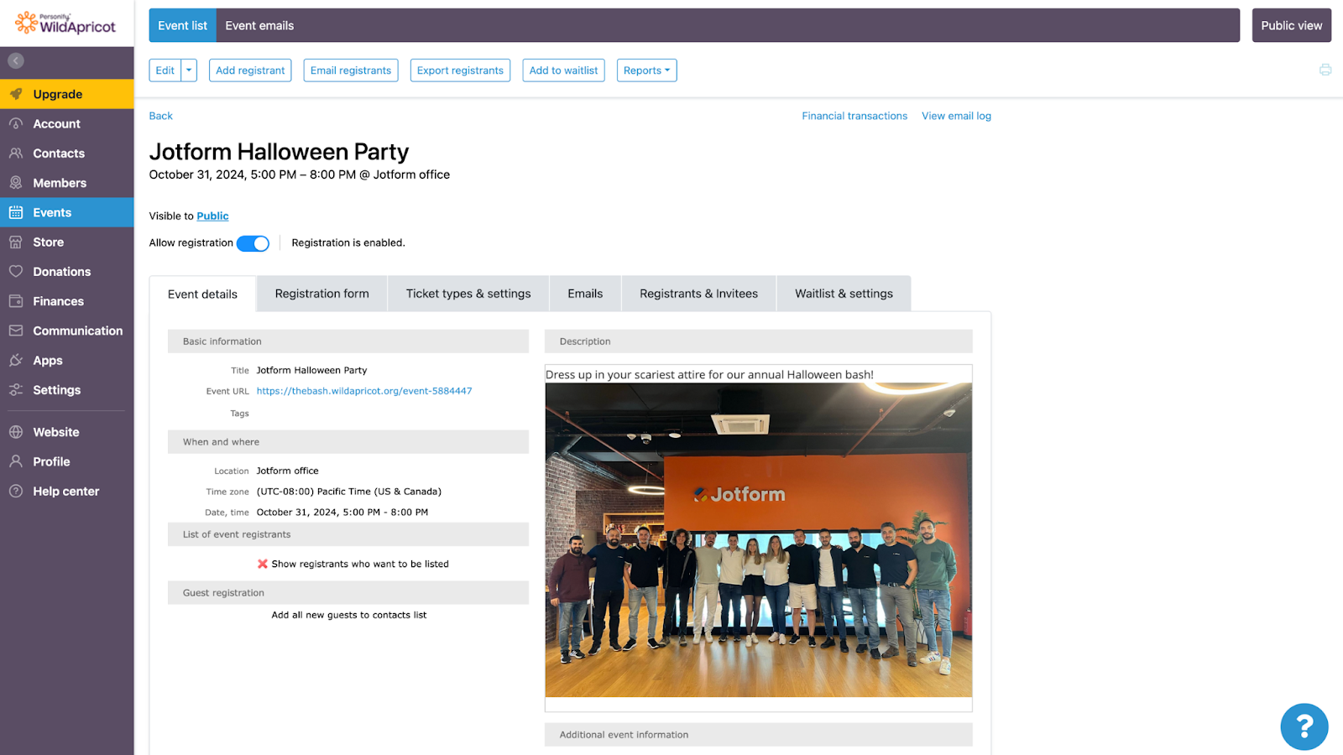This screenshot has width=1343, height=755.
Task: Click the Finances wallet icon
Action: (x=16, y=301)
